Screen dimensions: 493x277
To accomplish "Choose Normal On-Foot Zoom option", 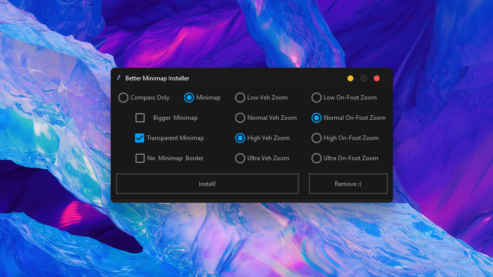I will pyautogui.click(x=317, y=118).
